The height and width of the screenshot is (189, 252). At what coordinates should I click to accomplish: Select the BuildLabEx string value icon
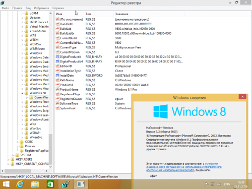(57, 33)
